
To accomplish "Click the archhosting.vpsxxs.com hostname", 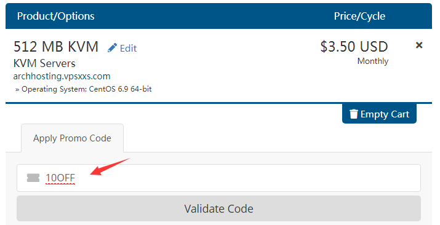I will pos(62,76).
